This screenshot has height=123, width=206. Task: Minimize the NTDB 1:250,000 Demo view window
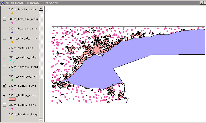(201, 3)
